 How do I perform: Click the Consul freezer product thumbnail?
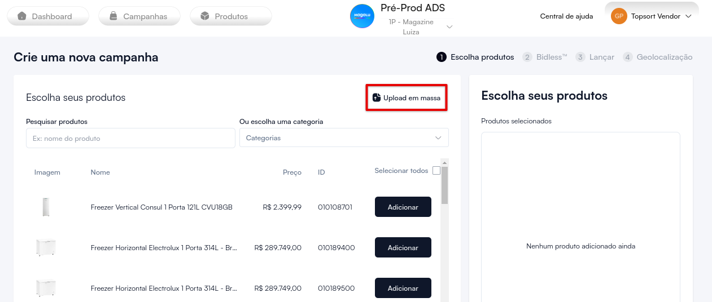click(46, 207)
